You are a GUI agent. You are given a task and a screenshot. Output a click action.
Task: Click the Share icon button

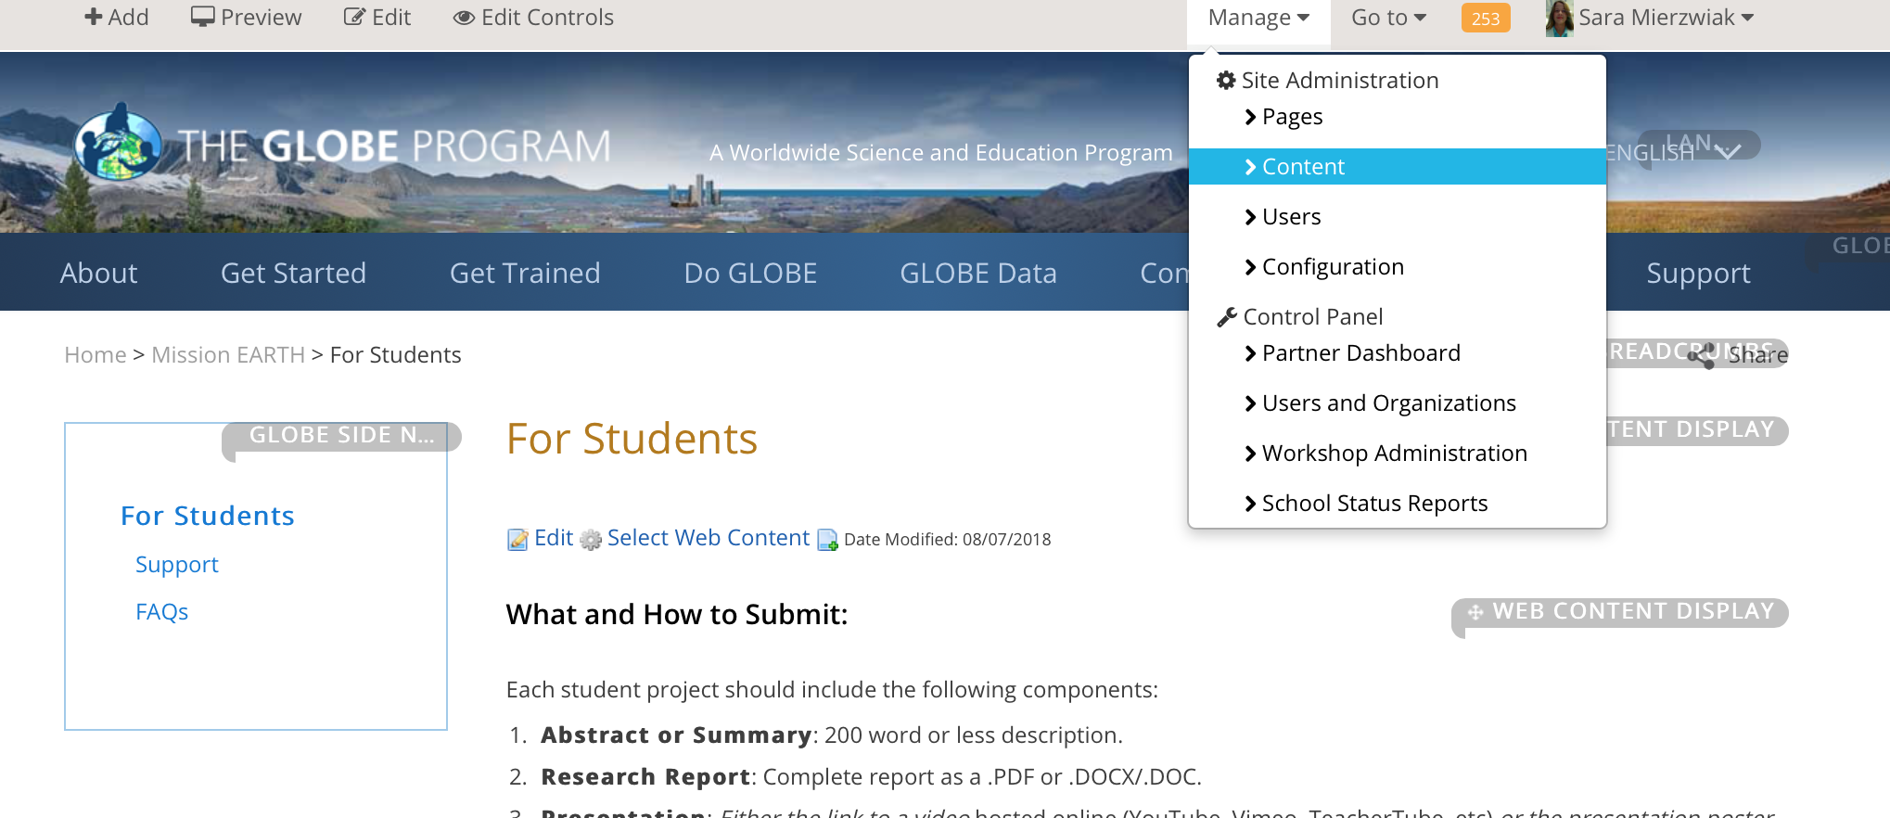[x=1703, y=355]
